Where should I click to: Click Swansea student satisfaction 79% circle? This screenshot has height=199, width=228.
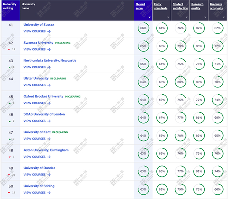pos(180,46)
